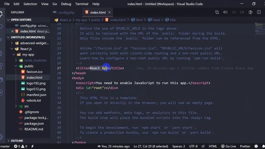Open the Extensions view icon in activity bar

(1, 66)
